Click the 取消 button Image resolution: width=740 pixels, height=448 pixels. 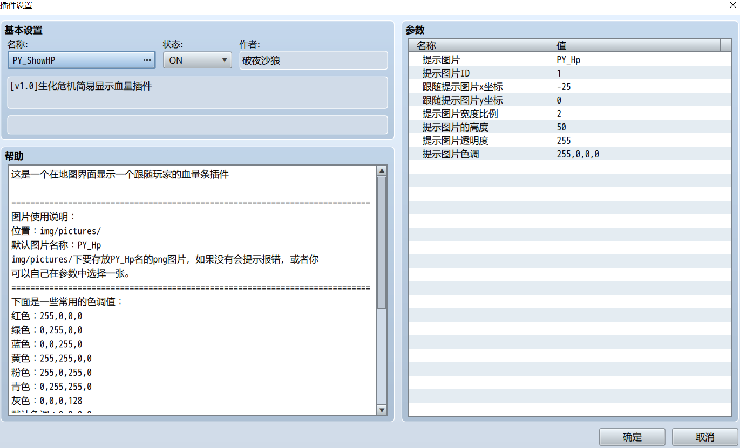tap(705, 437)
